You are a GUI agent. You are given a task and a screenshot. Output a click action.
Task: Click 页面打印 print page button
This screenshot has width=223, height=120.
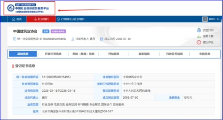pyautogui.click(x=208, y=30)
